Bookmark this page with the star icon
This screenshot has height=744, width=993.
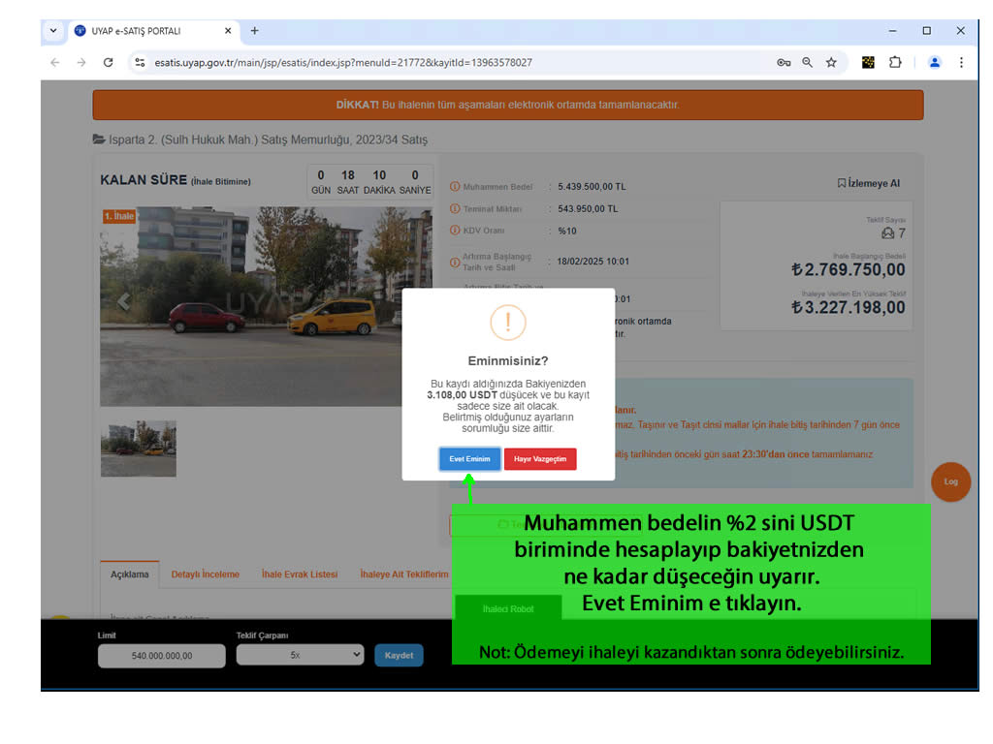[x=831, y=63]
